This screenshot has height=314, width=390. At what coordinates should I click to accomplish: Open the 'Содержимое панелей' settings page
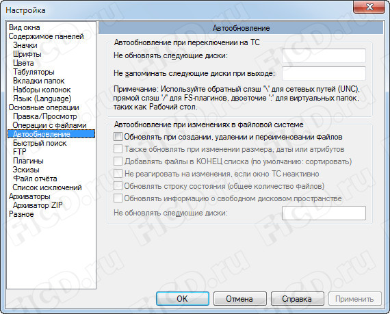46,36
